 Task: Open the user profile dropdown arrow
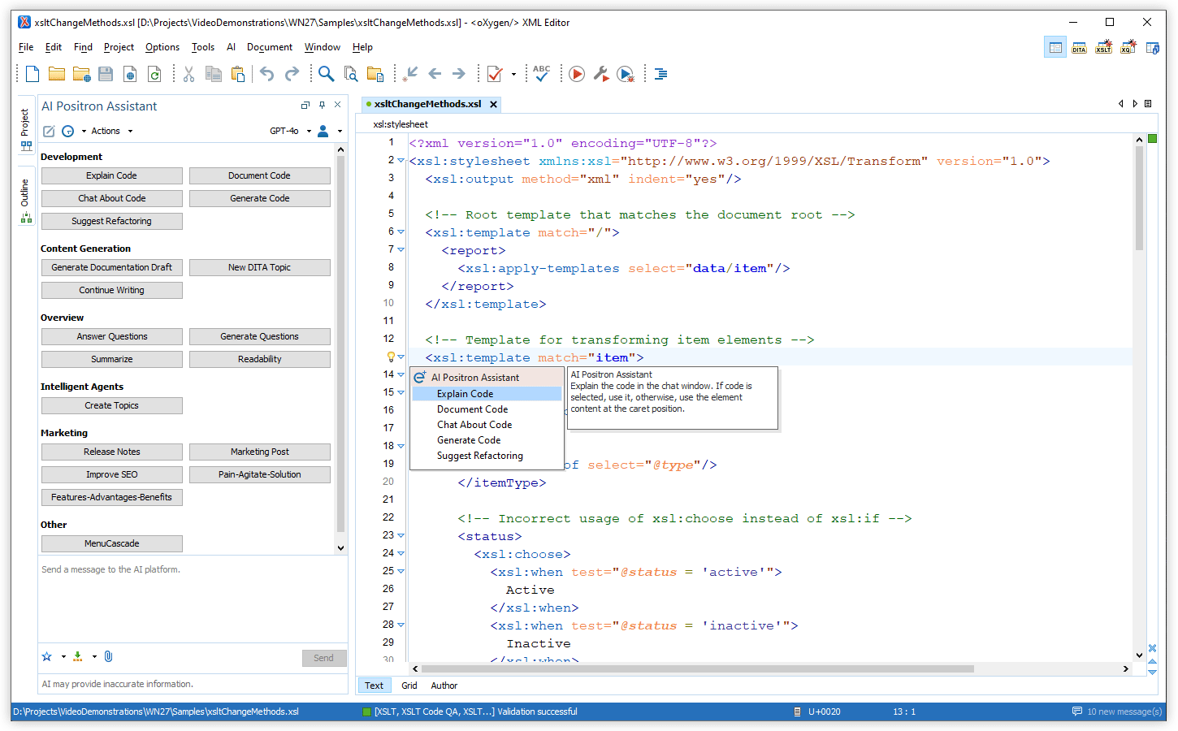tap(340, 131)
